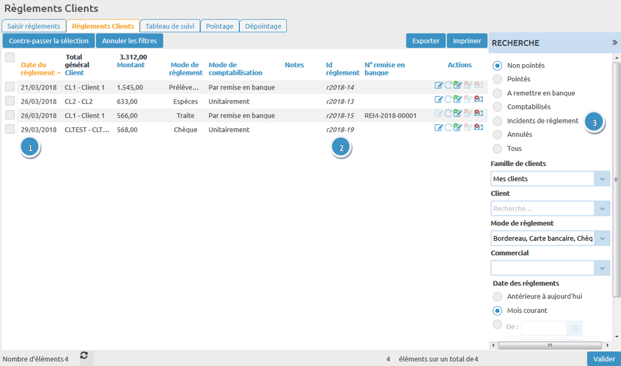621x366 pixels.
Task: Tick the checkbox for the 21/03/2018 payment row
Action: coord(10,86)
